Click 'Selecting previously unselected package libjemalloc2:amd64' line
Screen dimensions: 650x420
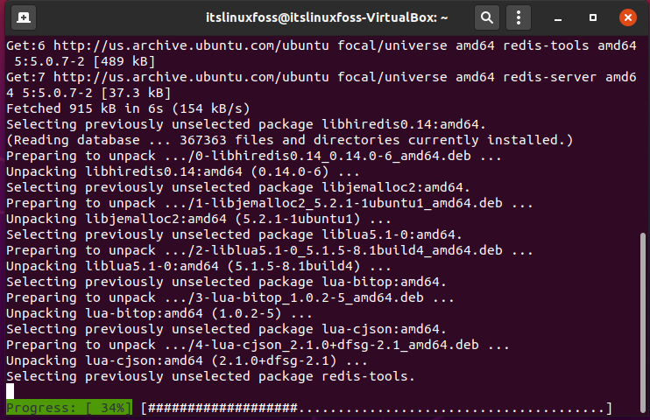pos(238,187)
